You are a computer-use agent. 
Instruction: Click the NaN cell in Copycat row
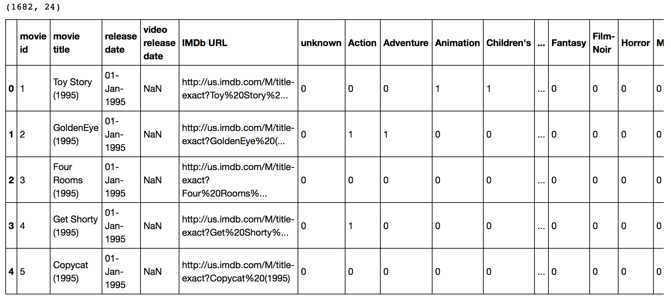point(152,271)
